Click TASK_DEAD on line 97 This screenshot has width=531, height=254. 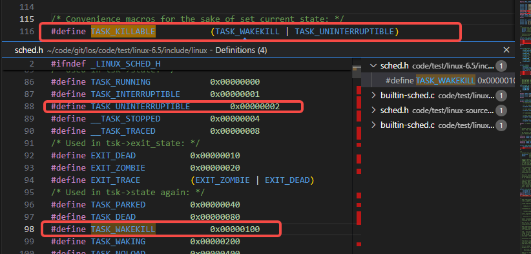click(113, 217)
